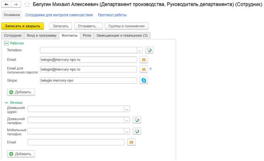Go forward with the right arrow button

(16, 5)
